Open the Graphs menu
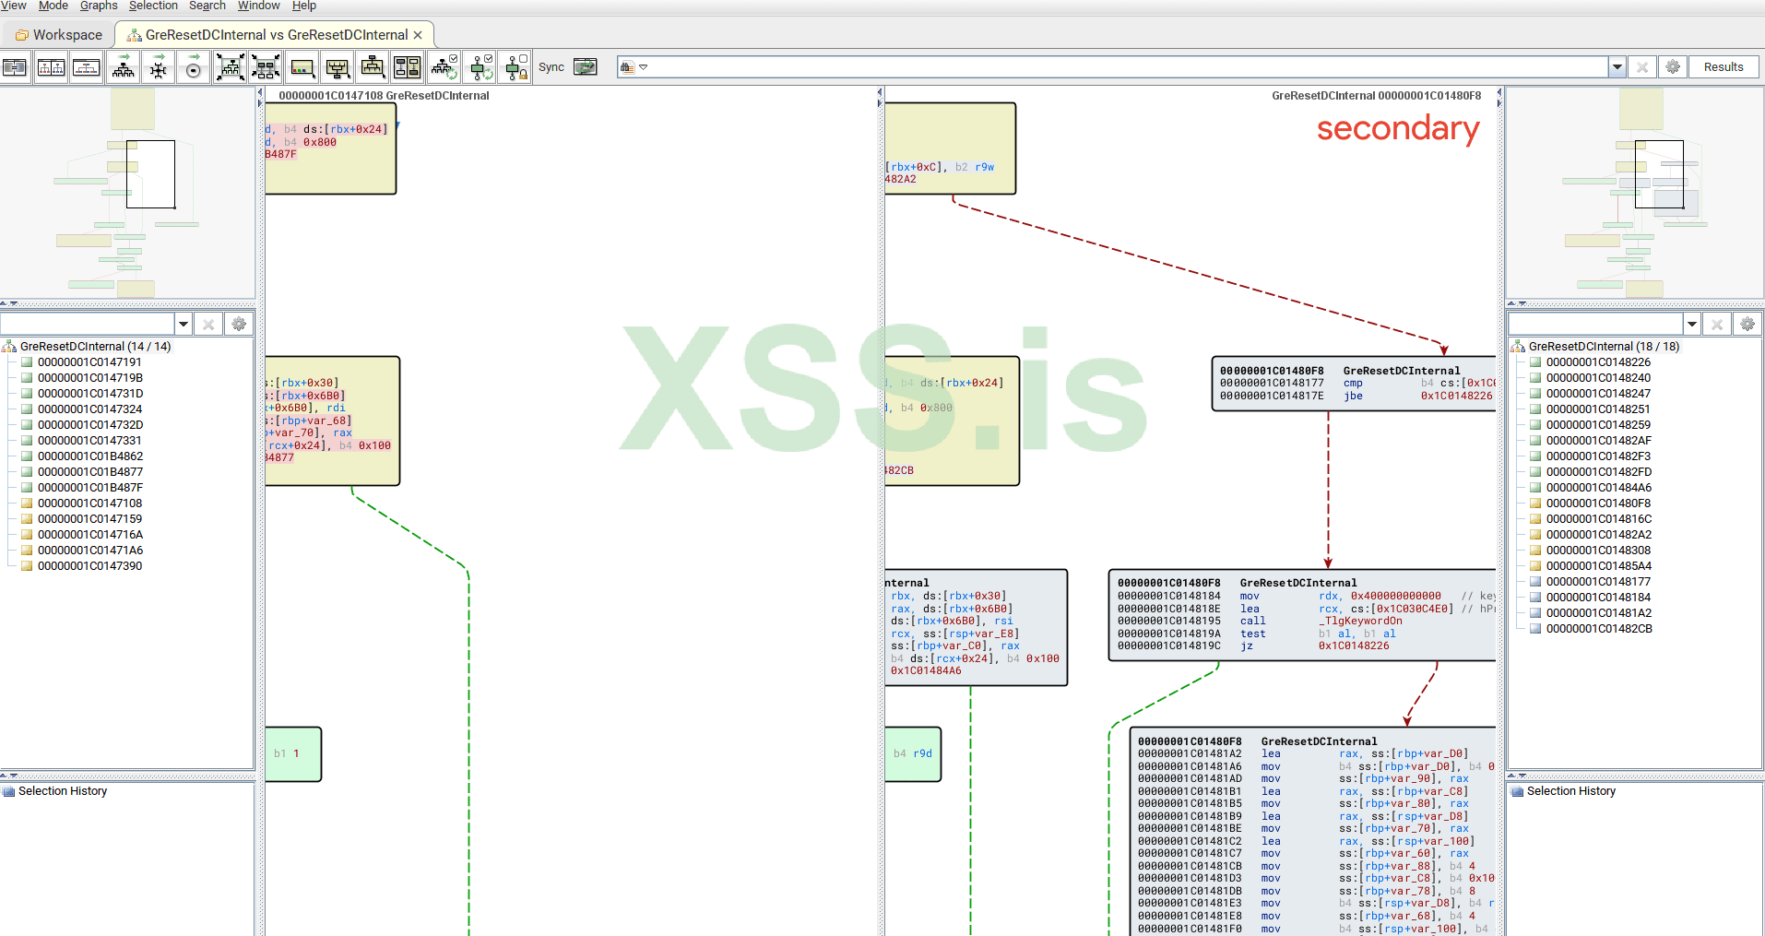The height and width of the screenshot is (936, 1765). [99, 6]
